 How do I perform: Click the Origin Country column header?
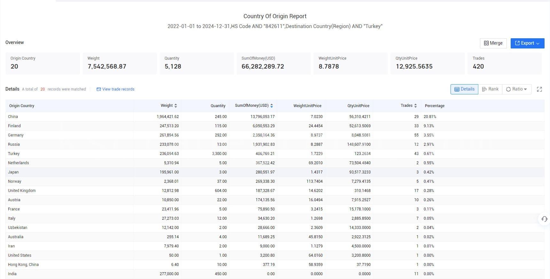(22, 106)
